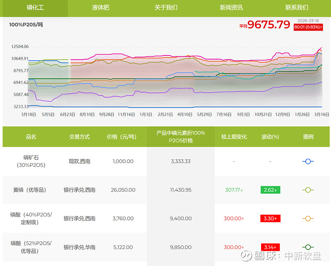Viewport: 331px width, 266px height.
Task: Click the 11月16日 axis date label
Action: pyautogui.click(x=126, y=115)
